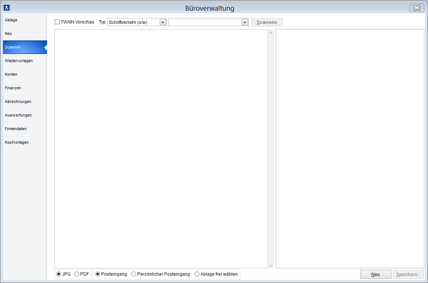Click the Speichern... button
Viewport: 428px width, 283px height.
(408, 275)
